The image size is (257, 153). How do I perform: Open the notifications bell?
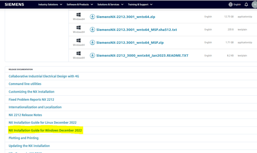click(x=246, y=4)
